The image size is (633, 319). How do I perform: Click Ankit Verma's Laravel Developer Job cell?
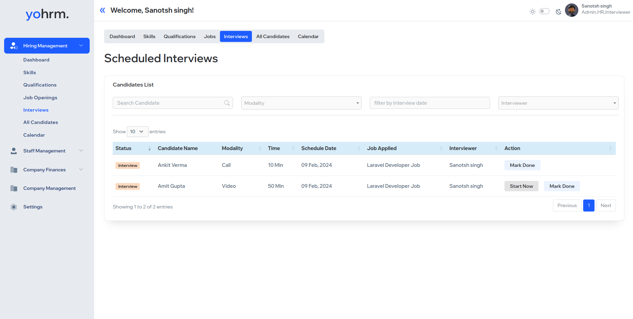pos(393,165)
